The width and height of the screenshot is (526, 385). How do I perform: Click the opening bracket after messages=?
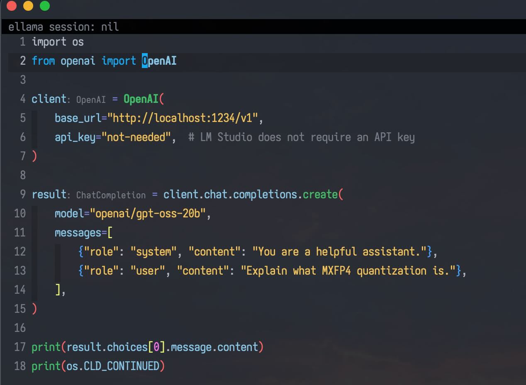pyautogui.click(x=110, y=233)
